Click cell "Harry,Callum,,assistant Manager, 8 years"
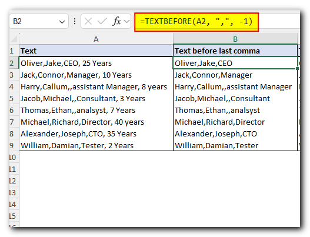Image resolution: width=310 pixels, height=237 pixels. (96, 86)
